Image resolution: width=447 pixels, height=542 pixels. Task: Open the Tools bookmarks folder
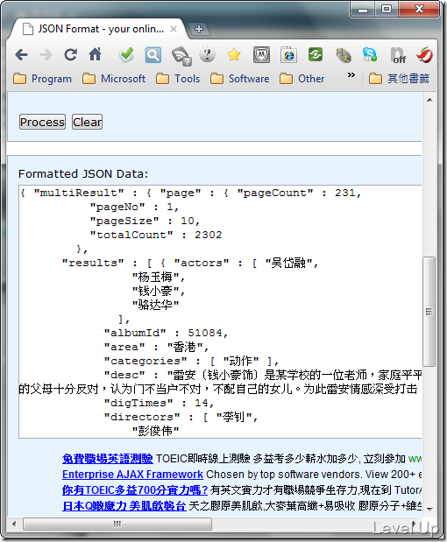[178, 79]
